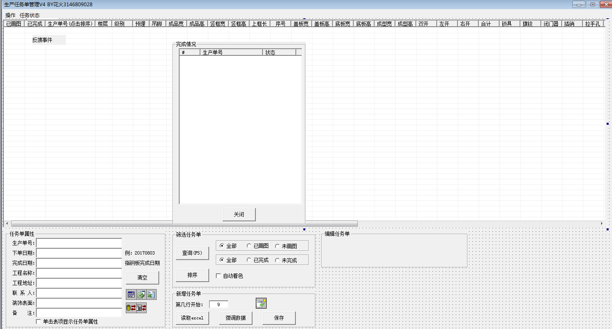Sort by the 生产单号(点击排序) column header
This screenshot has width=612, height=329.
(x=70, y=24)
